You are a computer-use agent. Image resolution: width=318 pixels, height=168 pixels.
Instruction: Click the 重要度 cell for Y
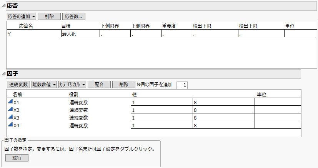tap(176, 34)
